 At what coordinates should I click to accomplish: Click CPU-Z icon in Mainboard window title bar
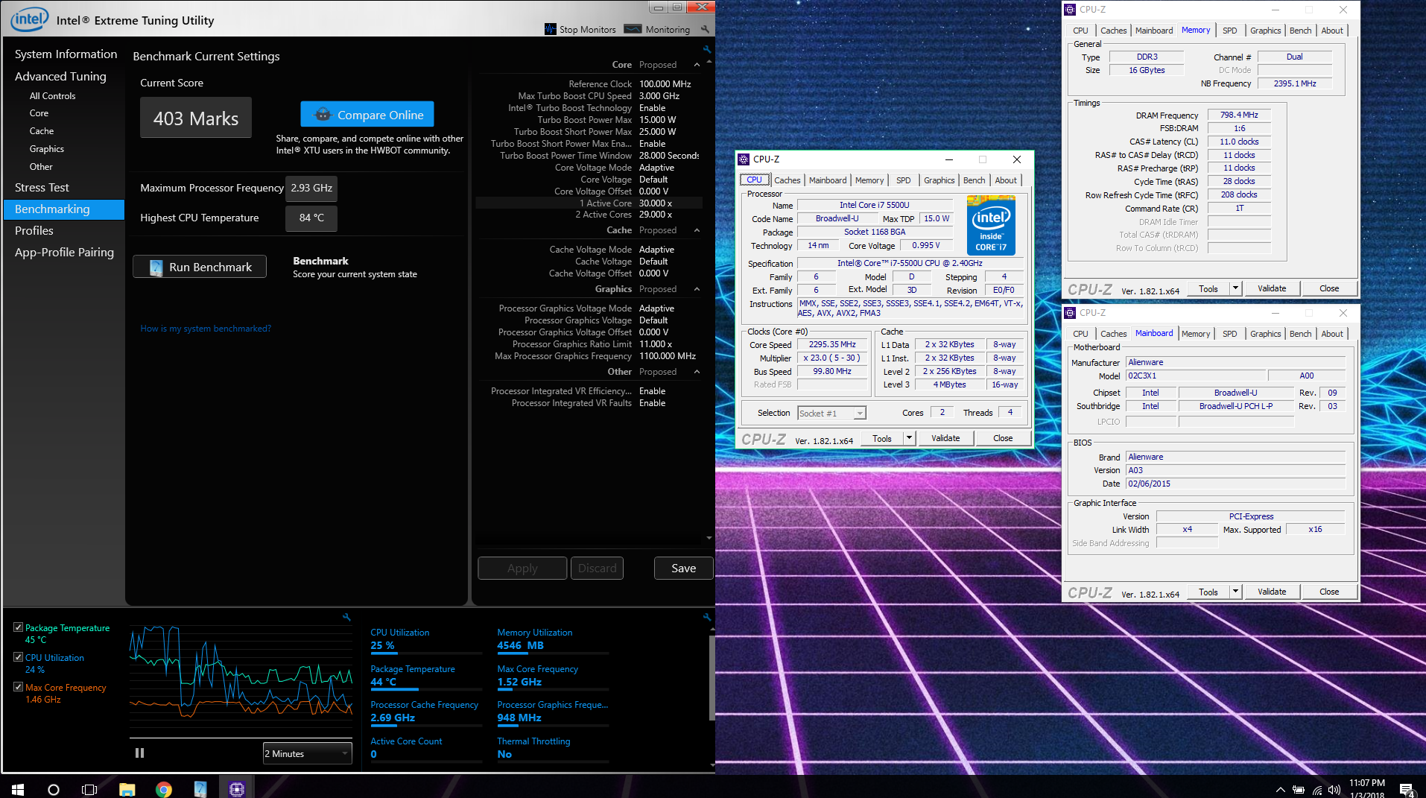(x=1071, y=313)
